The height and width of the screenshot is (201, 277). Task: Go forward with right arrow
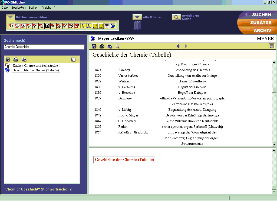186,46
